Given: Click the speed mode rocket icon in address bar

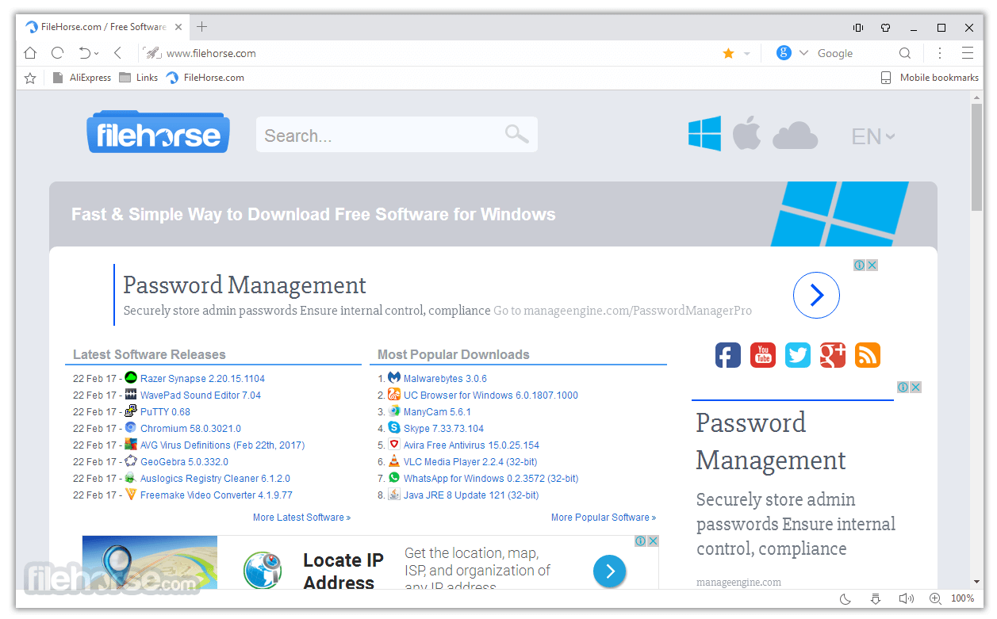Looking at the screenshot, I should click(x=151, y=53).
